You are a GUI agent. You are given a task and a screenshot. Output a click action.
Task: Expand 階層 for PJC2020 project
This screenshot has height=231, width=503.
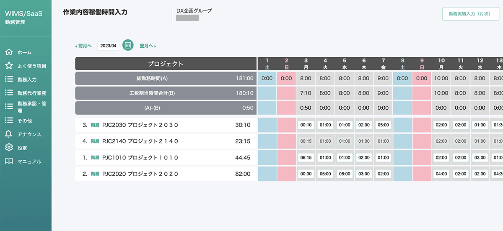(x=95, y=174)
